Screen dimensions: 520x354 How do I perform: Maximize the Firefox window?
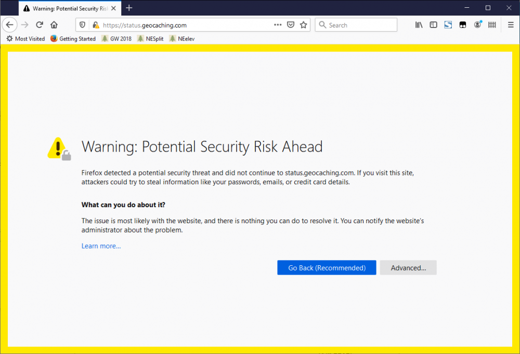[488, 8]
